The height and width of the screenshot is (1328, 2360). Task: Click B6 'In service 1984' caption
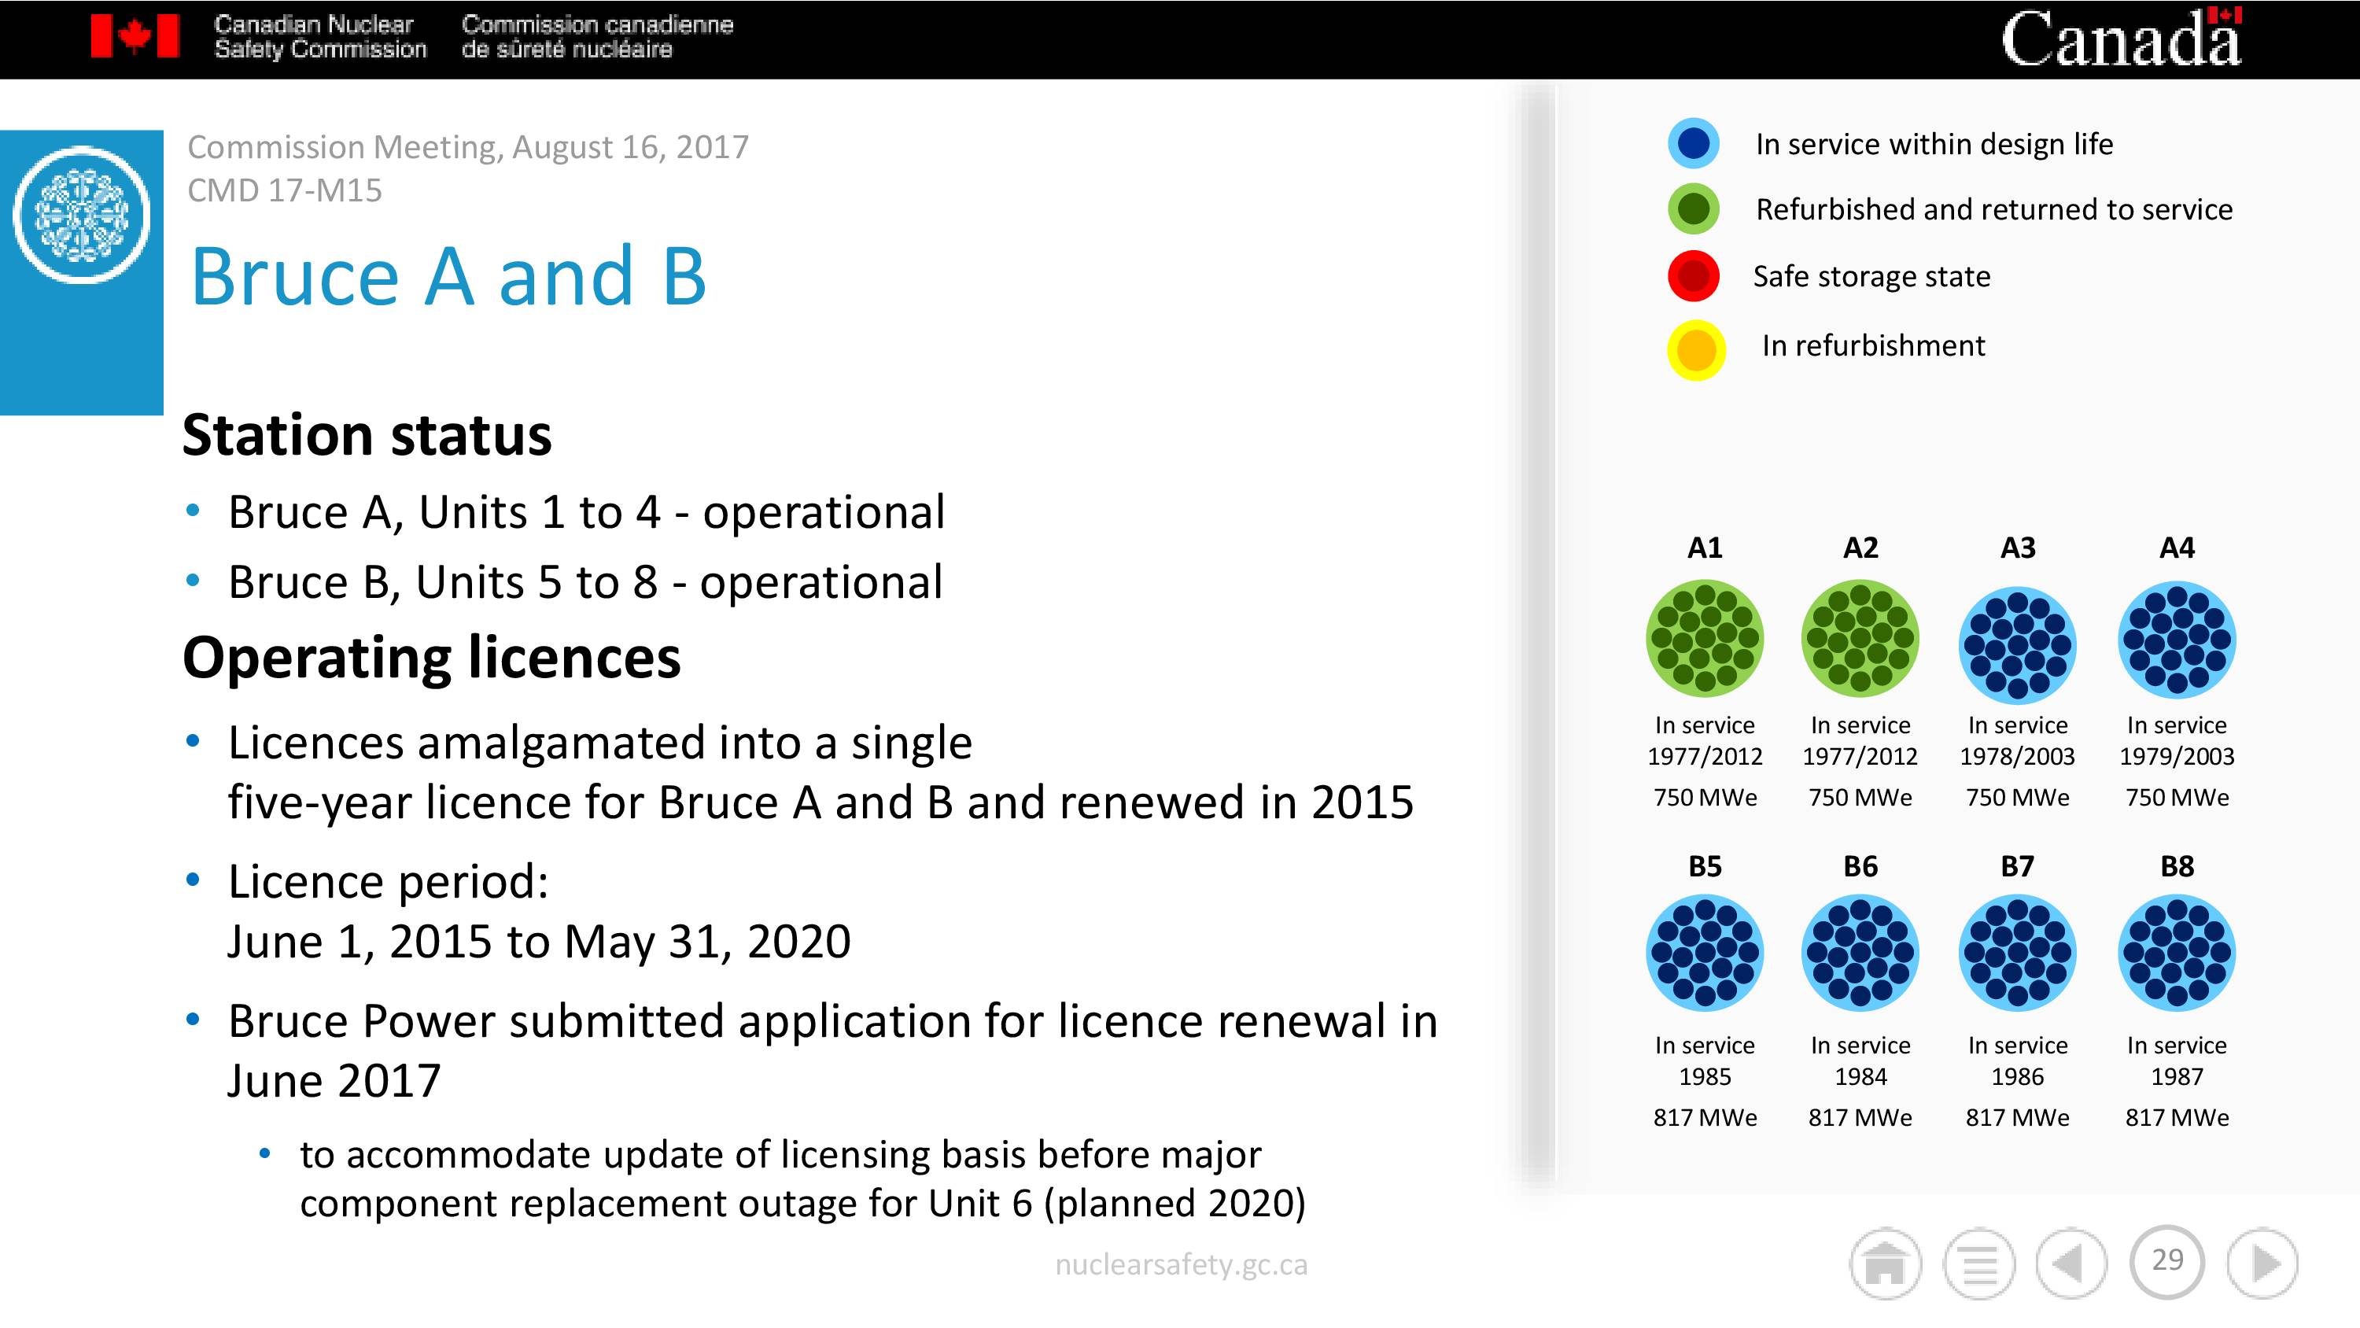1860,1061
